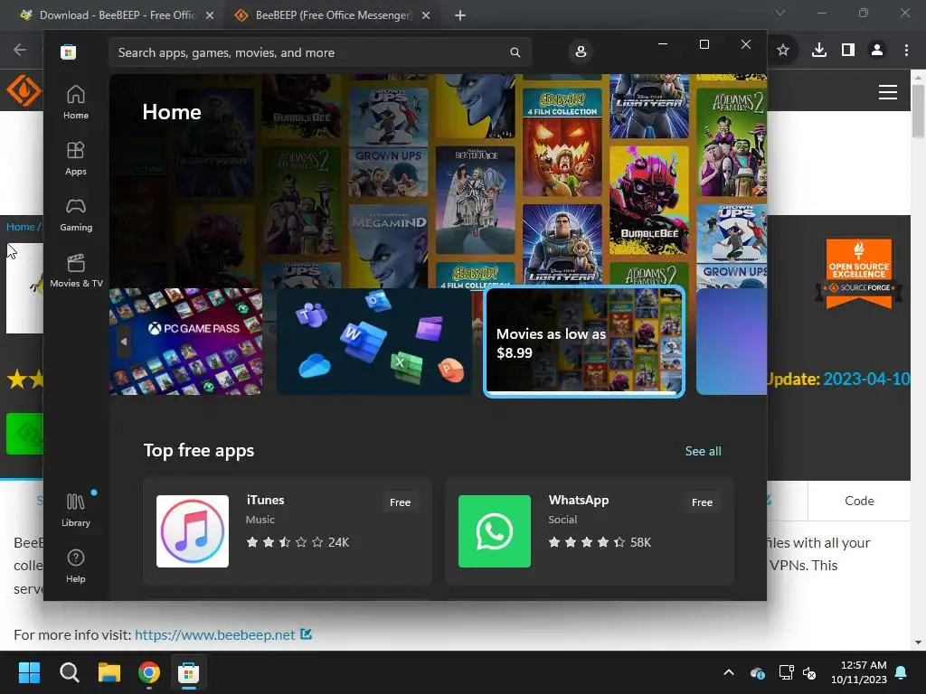Open the Code tab on SourceForge page
926x694 pixels.
tap(859, 501)
